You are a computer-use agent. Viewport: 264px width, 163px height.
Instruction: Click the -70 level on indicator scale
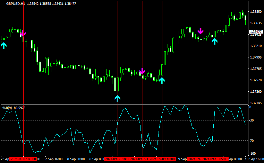252,141
